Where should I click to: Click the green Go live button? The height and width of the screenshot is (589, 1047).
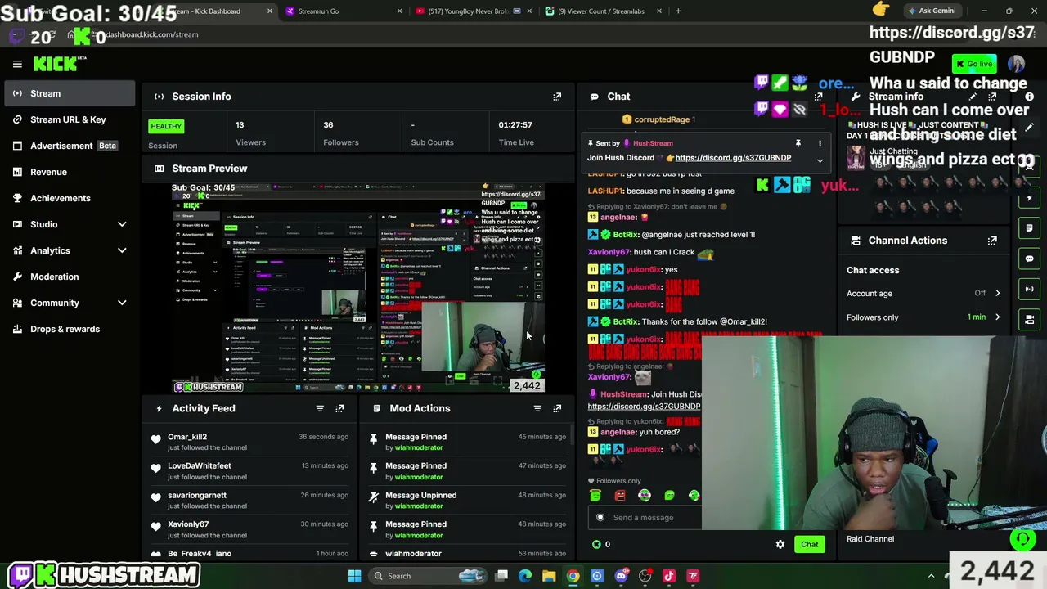[x=973, y=64]
